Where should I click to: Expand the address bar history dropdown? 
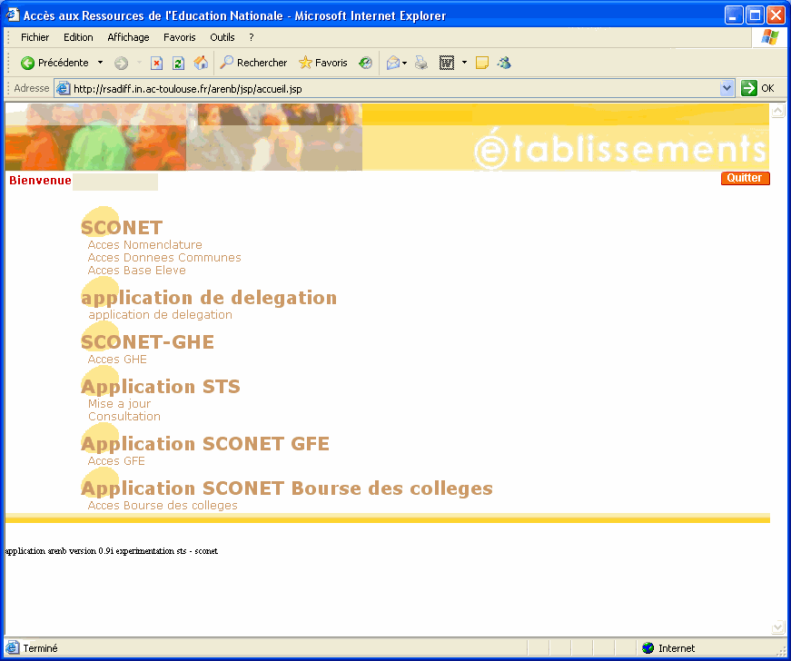click(x=727, y=88)
